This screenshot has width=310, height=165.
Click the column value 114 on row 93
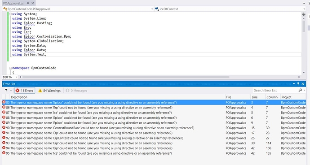click(x=269, y=143)
